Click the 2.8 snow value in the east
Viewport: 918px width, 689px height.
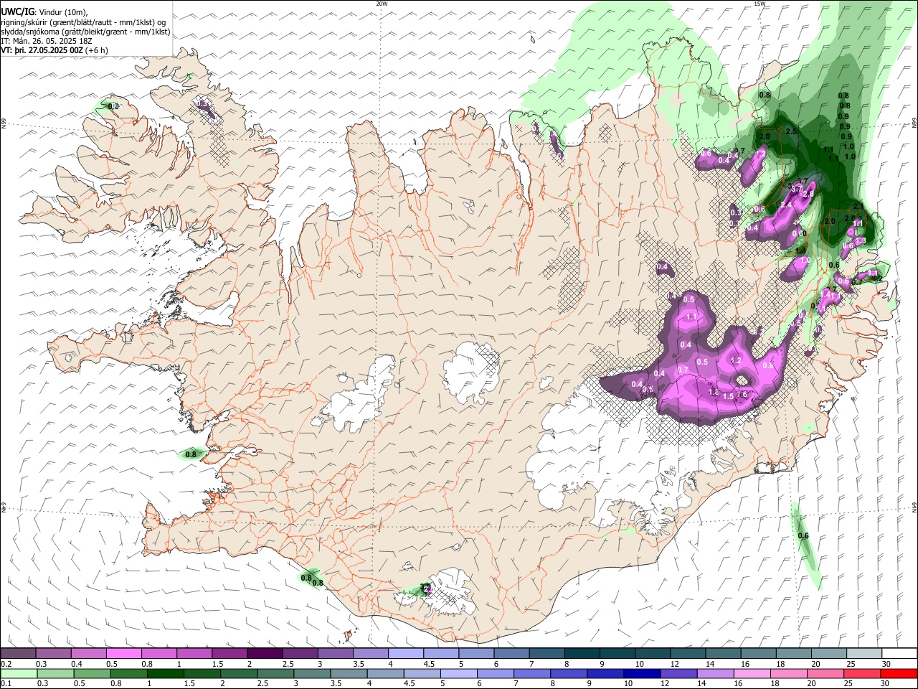click(x=808, y=194)
